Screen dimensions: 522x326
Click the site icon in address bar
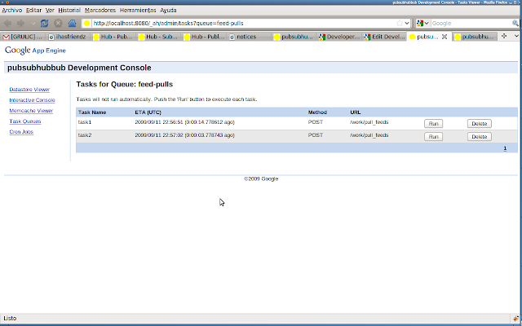pos(87,24)
